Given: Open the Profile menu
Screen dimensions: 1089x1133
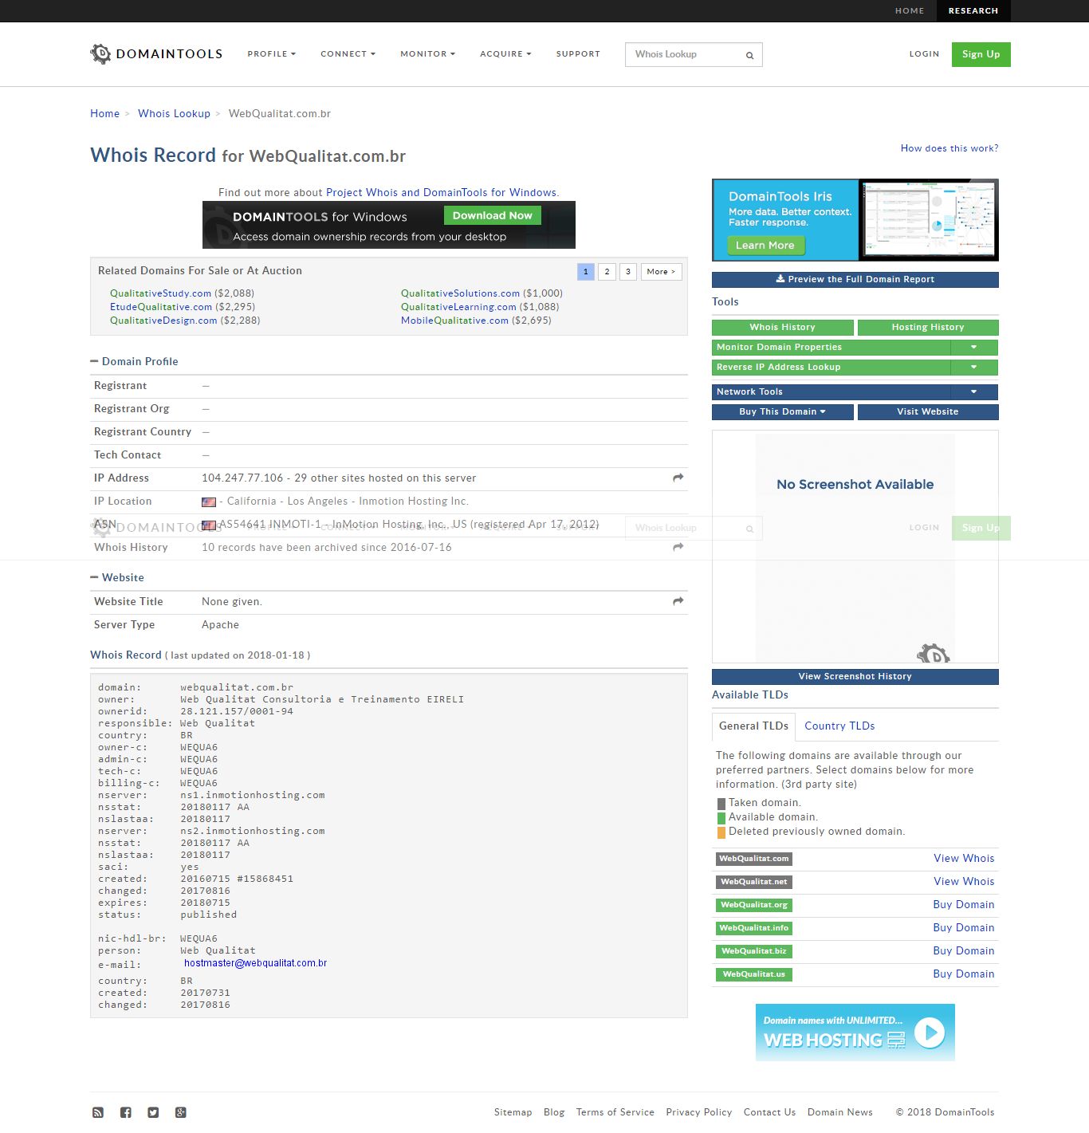Looking at the screenshot, I should (272, 54).
